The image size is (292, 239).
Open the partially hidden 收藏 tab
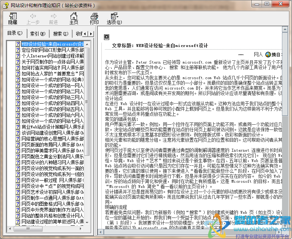[78, 34]
